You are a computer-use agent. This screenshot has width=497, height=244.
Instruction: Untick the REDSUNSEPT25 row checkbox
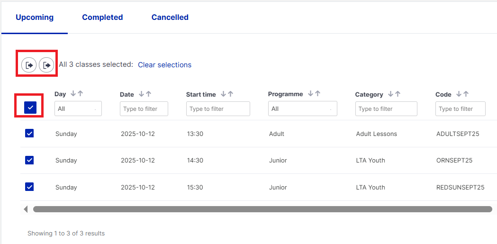click(x=29, y=187)
